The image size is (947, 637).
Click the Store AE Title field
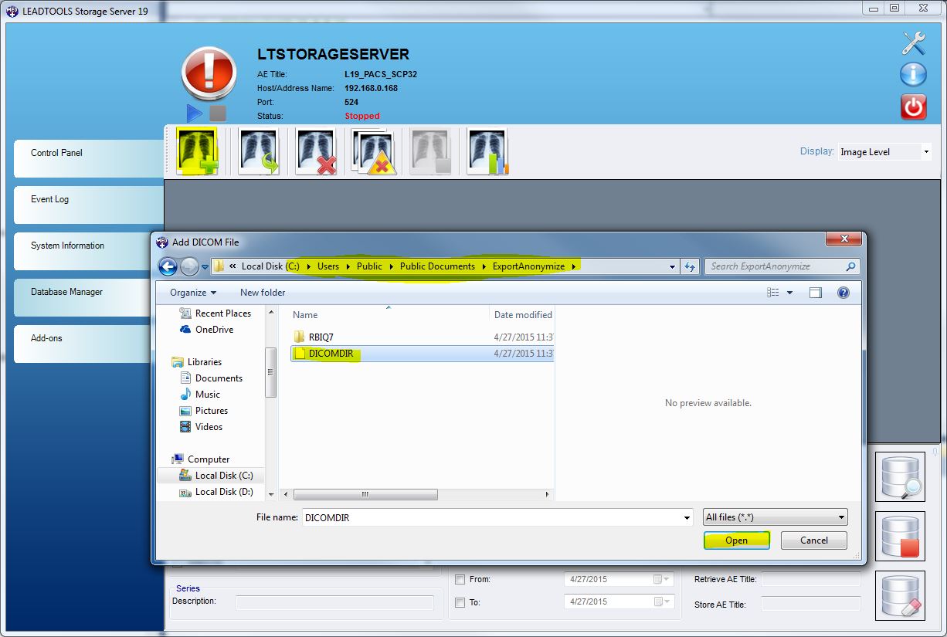pos(811,604)
